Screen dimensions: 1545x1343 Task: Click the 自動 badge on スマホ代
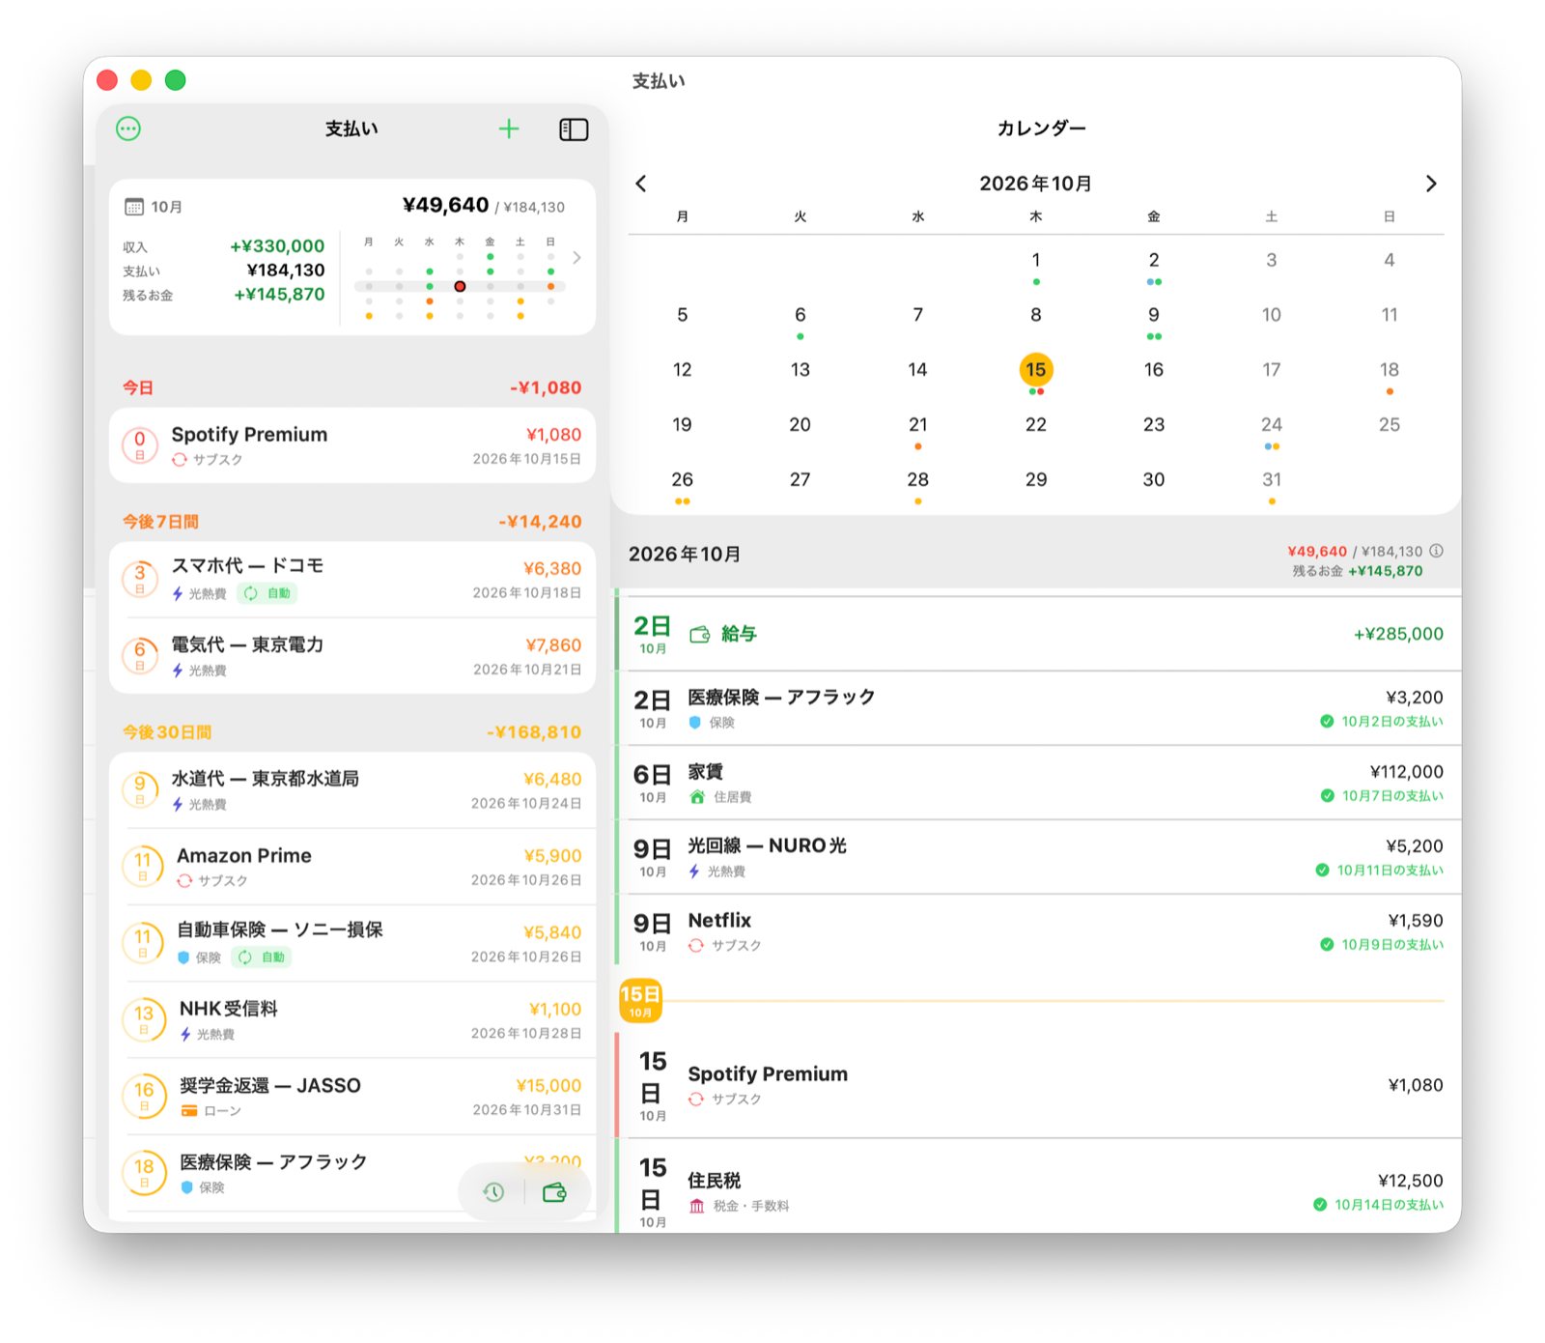coord(267,593)
